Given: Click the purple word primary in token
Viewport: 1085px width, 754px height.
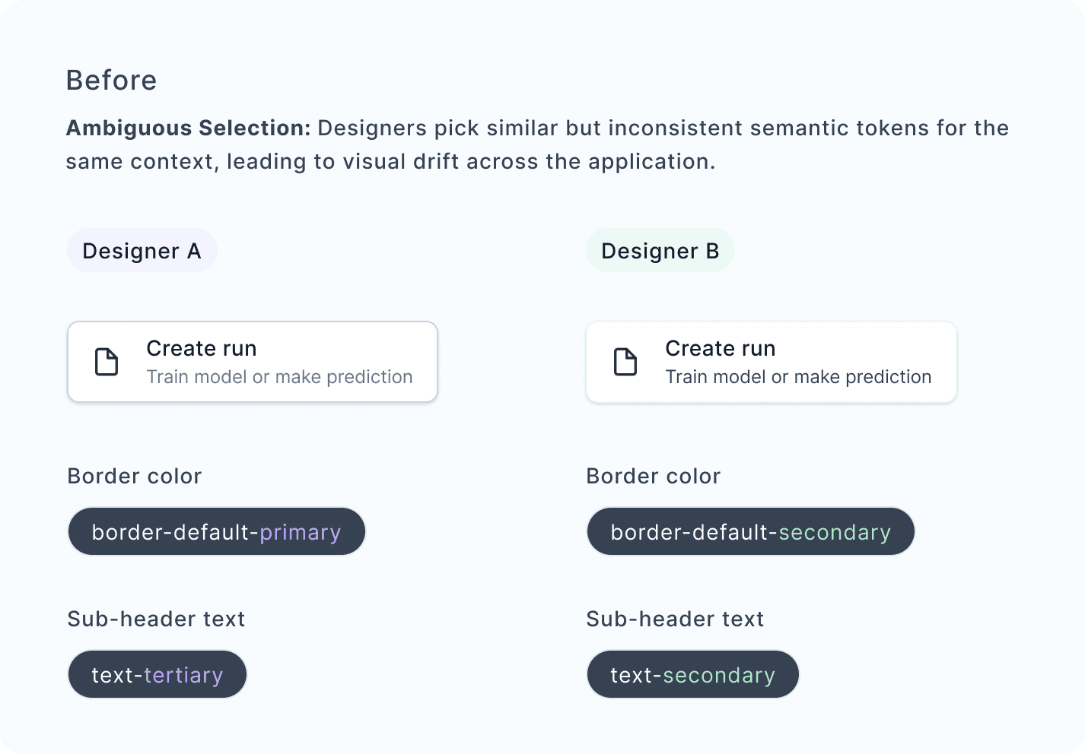Looking at the screenshot, I should (x=301, y=532).
